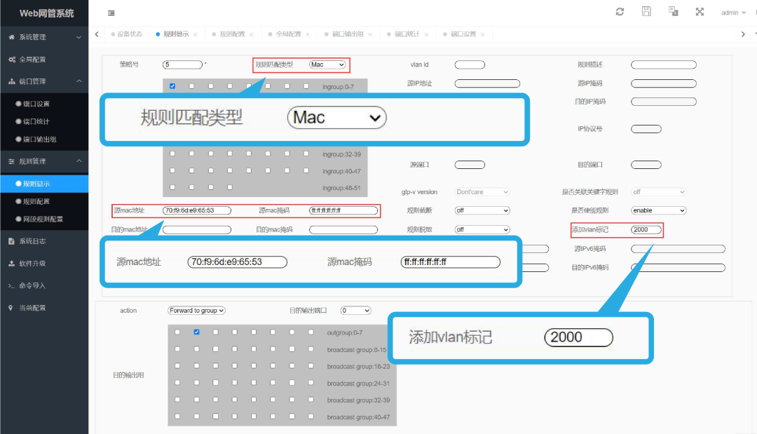Open the admin user dropdown
Image resolution: width=757 pixels, height=434 pixels.
coord(733,13)
